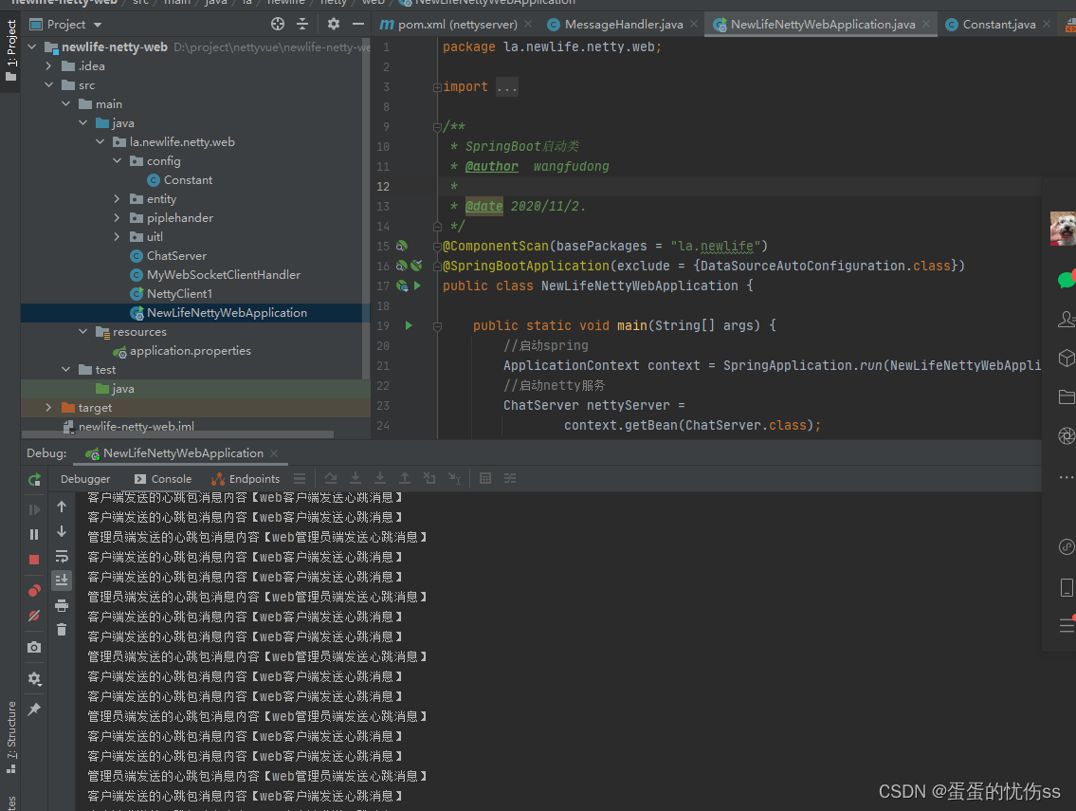Expand the .idea folder
1076x811 pixels.
pos(48,66)
